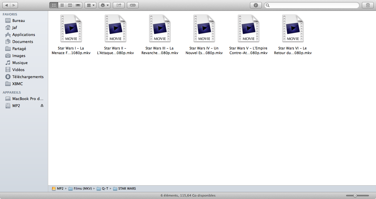Click status text '6 éléments, 115,64 Go disponibles'

(188, 195)
